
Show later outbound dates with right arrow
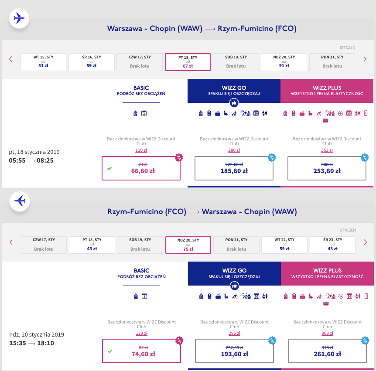[x=365, y=59]
